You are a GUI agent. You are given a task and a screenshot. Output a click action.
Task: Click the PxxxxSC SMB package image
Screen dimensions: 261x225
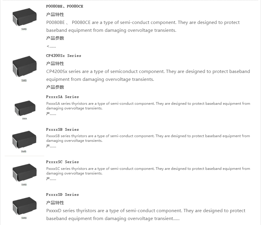pyautogui.click(x=25, y=175)
